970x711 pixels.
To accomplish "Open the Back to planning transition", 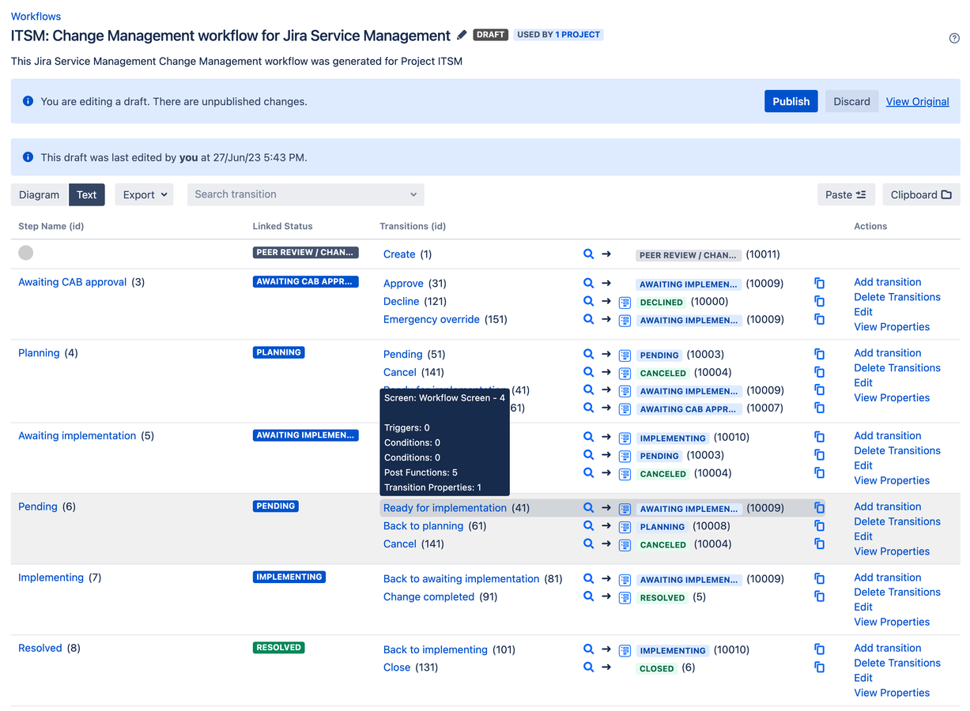I will click(424, 526).
